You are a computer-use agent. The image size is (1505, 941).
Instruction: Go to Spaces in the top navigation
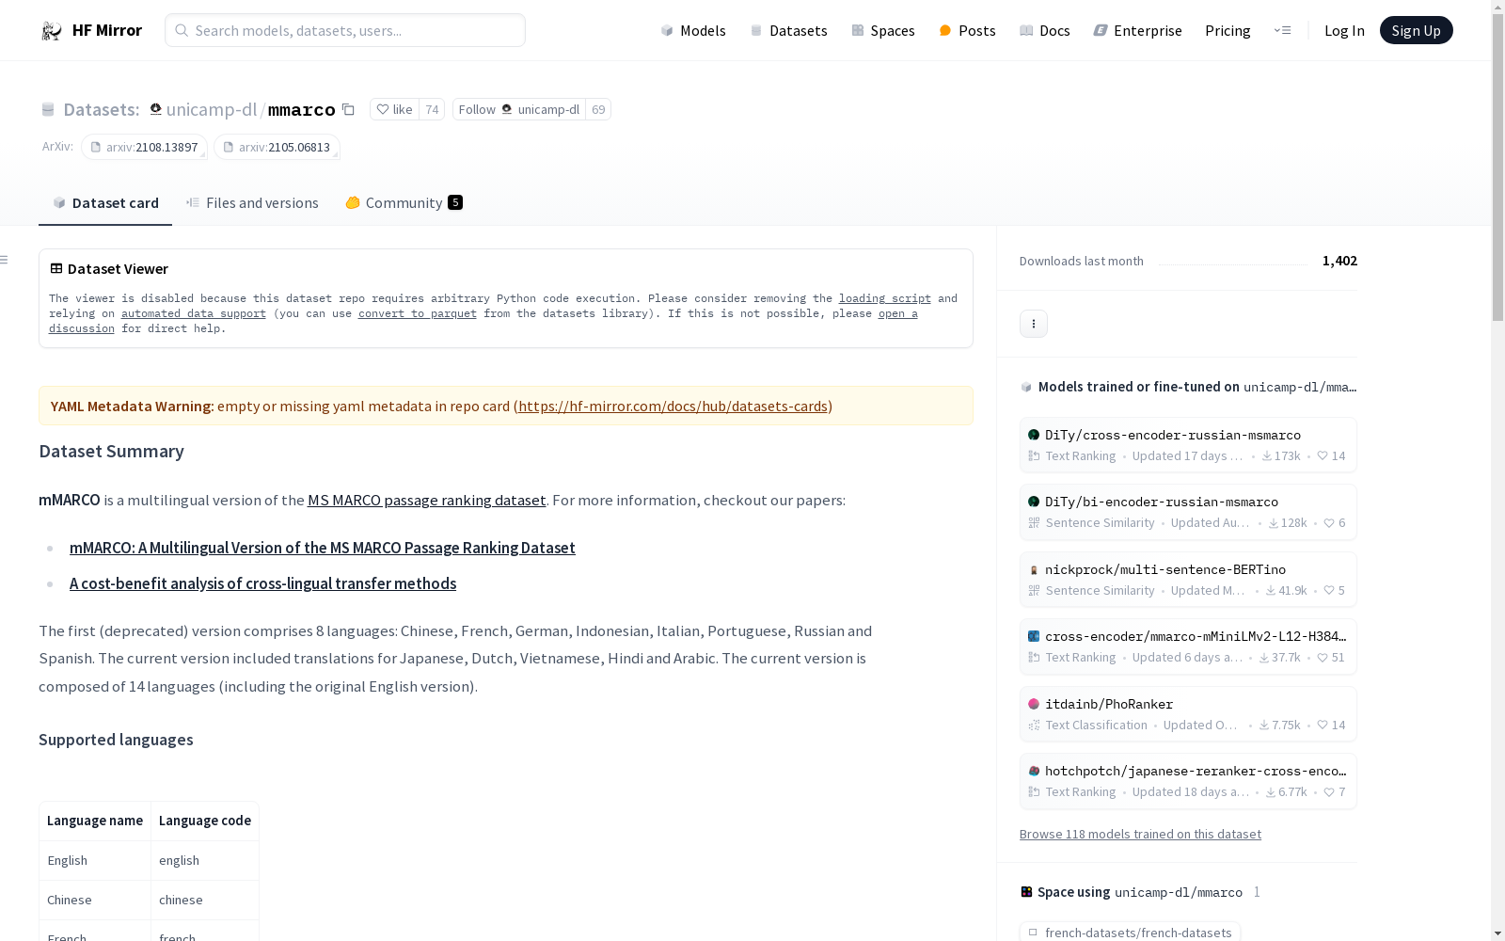[x=883, y=30]
